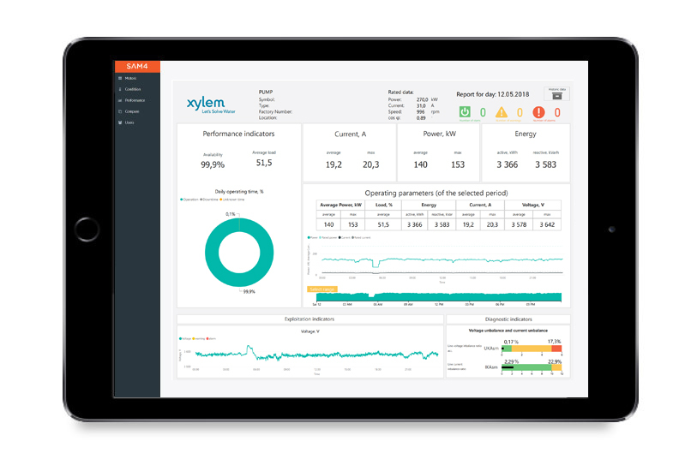Click the Exploitation indicators section header
691x459 pixels.
(309, 319)
